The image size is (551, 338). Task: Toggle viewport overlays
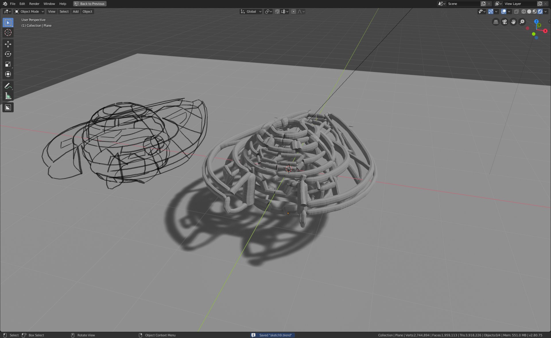tap(504, 11)
